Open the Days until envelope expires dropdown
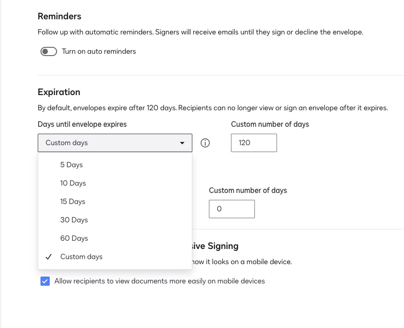404x328 pixels. point(115,143)
